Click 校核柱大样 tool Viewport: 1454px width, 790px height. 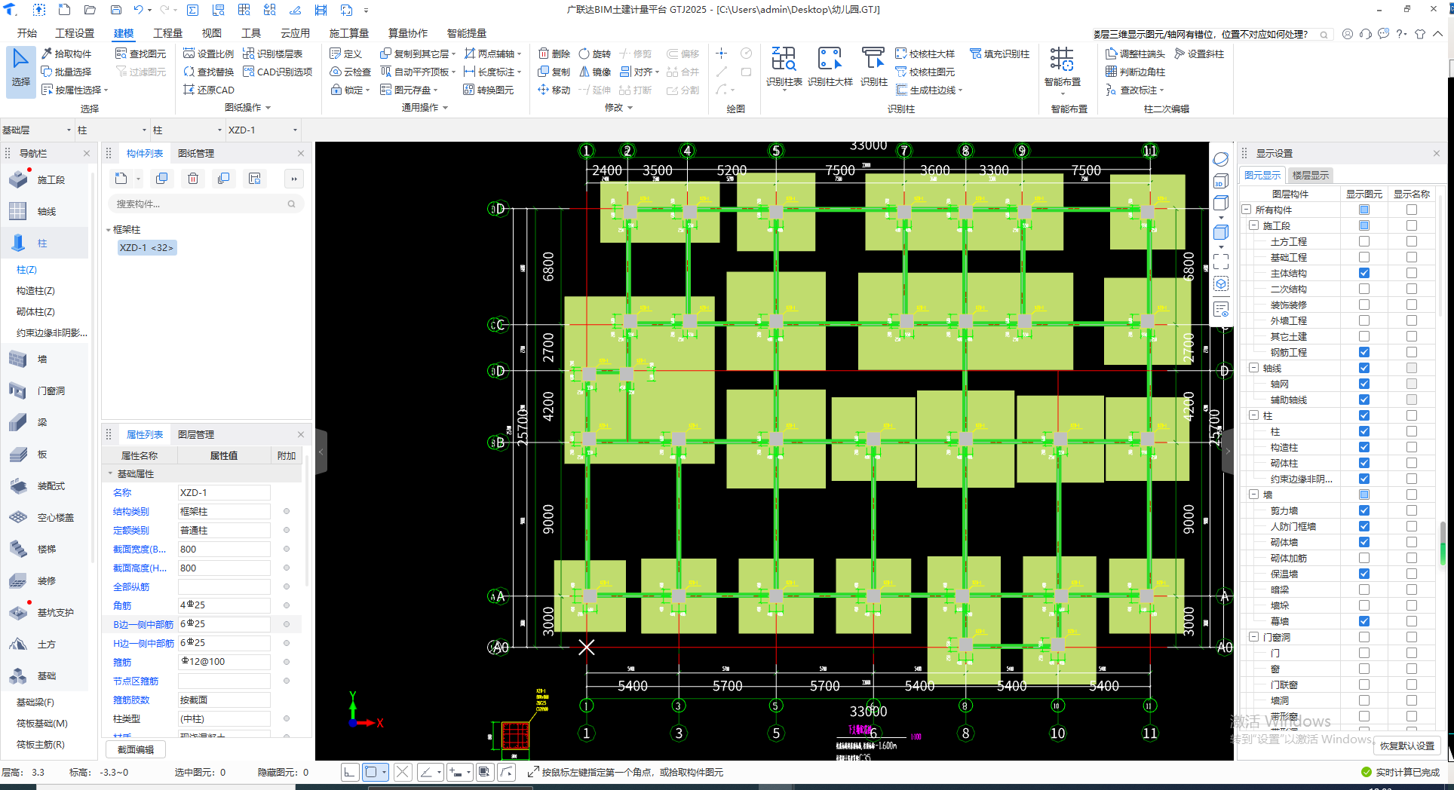pyautogui.click(x=925, y=54)
